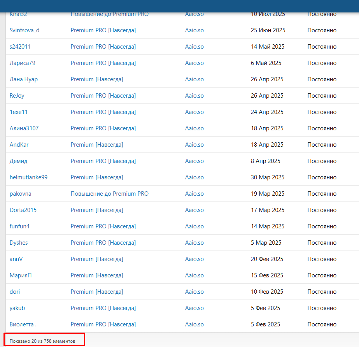Open user profile МарияП
Image resolution: width=359 pixels, height=347 pixels.
point(21,275)
